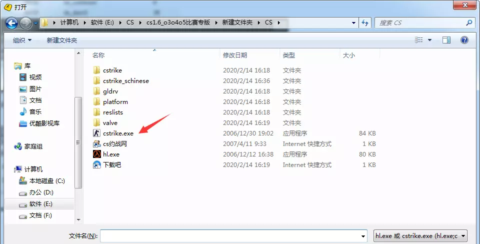The width and height of the screenshot is (480, 244).
Task: Click the 新建文件夹 button
Action: tap(62, 40)
